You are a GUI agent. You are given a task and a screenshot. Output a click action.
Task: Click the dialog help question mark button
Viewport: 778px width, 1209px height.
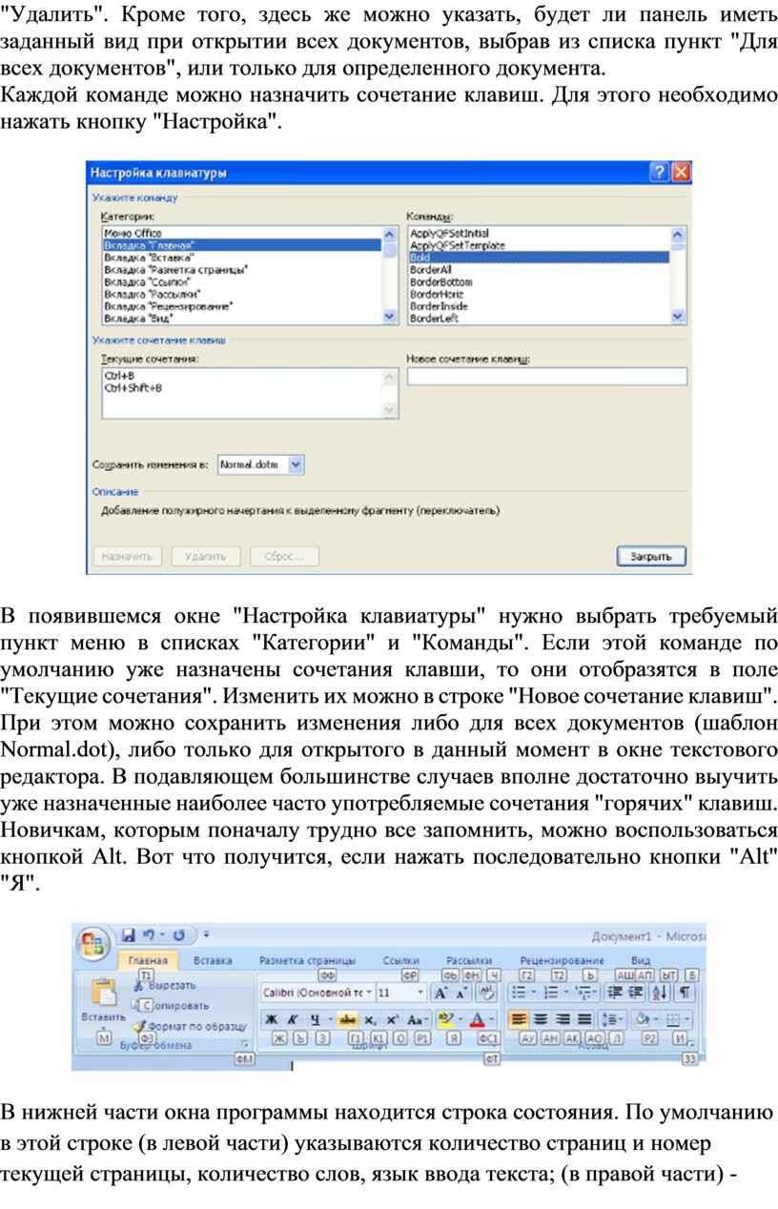(x=659, y=173)
